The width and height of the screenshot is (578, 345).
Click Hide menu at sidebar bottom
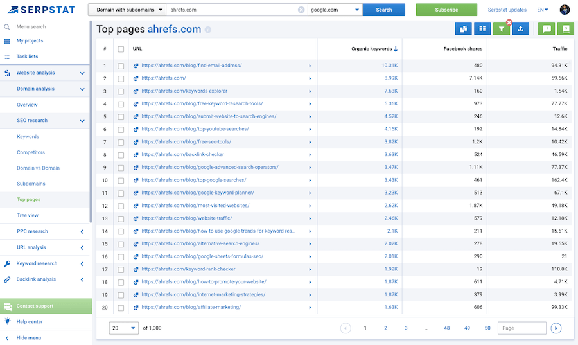point(29,338)
